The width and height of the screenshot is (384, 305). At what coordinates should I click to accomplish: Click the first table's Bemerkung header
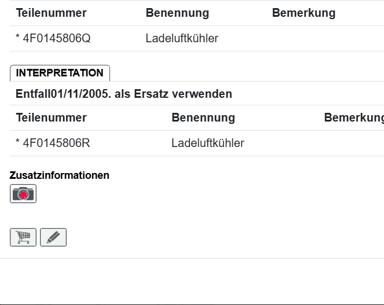303,13
